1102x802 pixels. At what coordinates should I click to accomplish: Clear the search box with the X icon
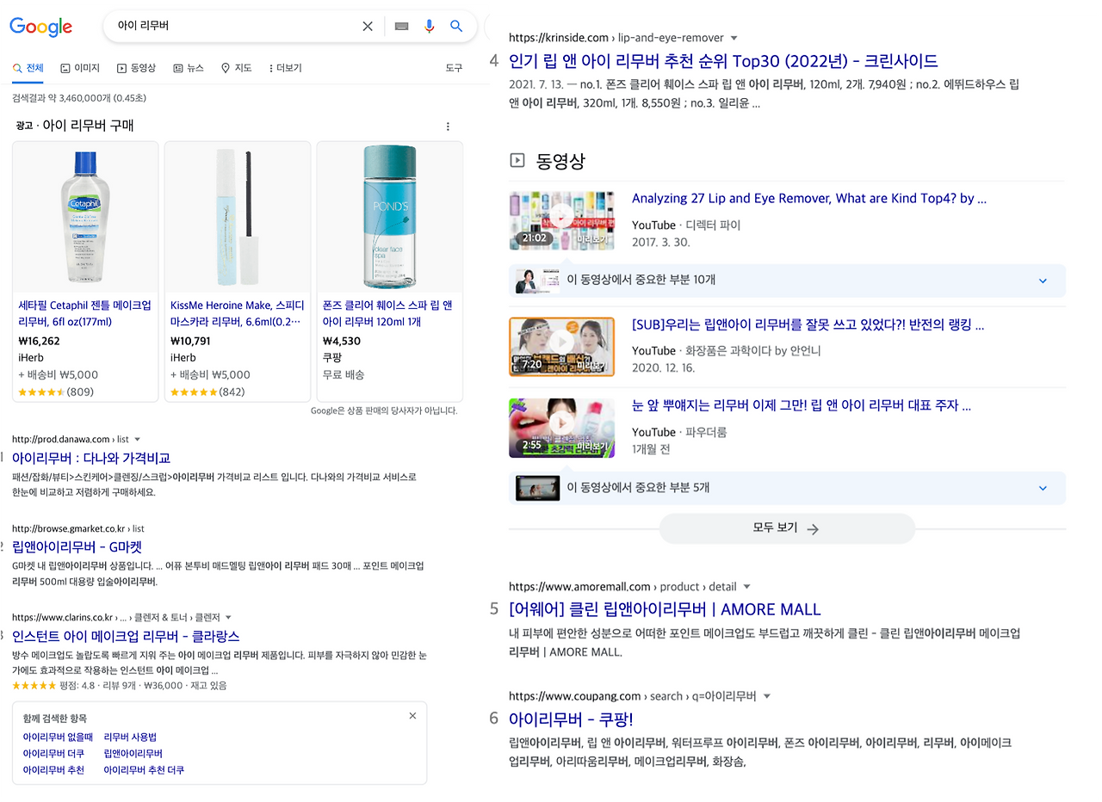point(368,27)
